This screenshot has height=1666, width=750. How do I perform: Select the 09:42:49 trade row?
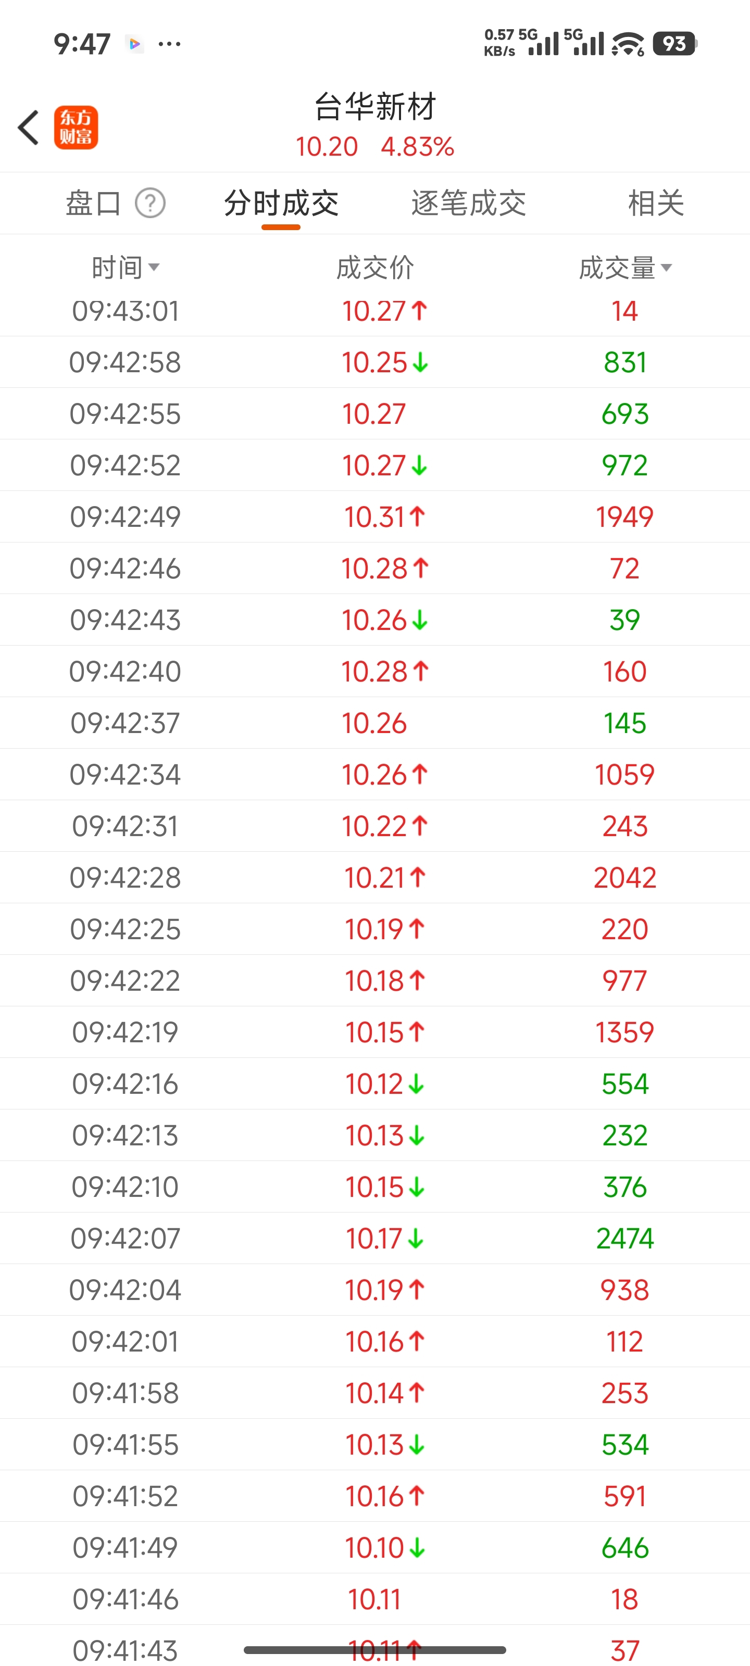[376, 517]
